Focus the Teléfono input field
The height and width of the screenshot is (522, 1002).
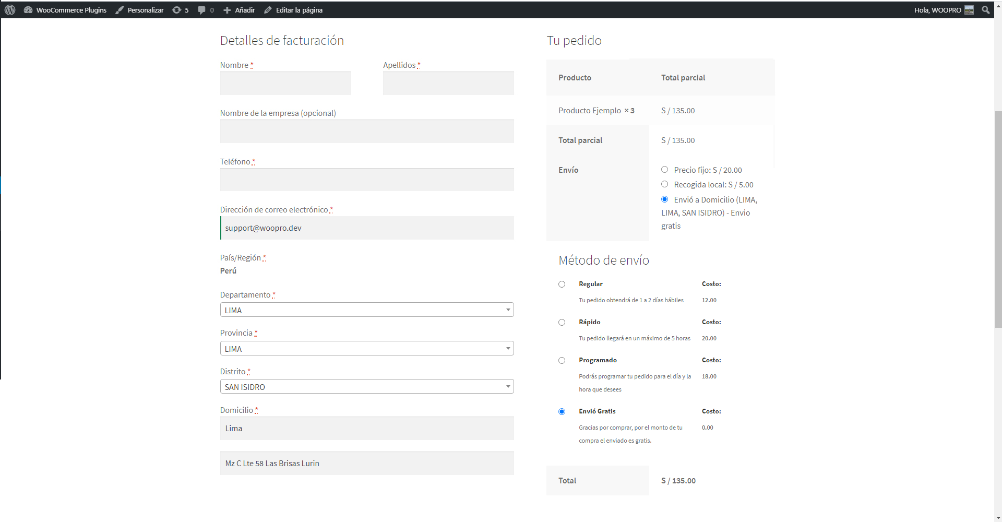coord(366,180)
